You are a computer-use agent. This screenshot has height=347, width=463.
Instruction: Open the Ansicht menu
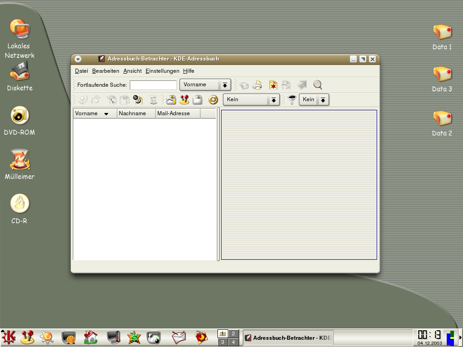coord(132,71)
